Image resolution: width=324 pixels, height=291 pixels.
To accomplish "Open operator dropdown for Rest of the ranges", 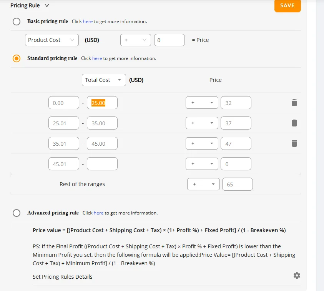I will (x=203, y=184).
